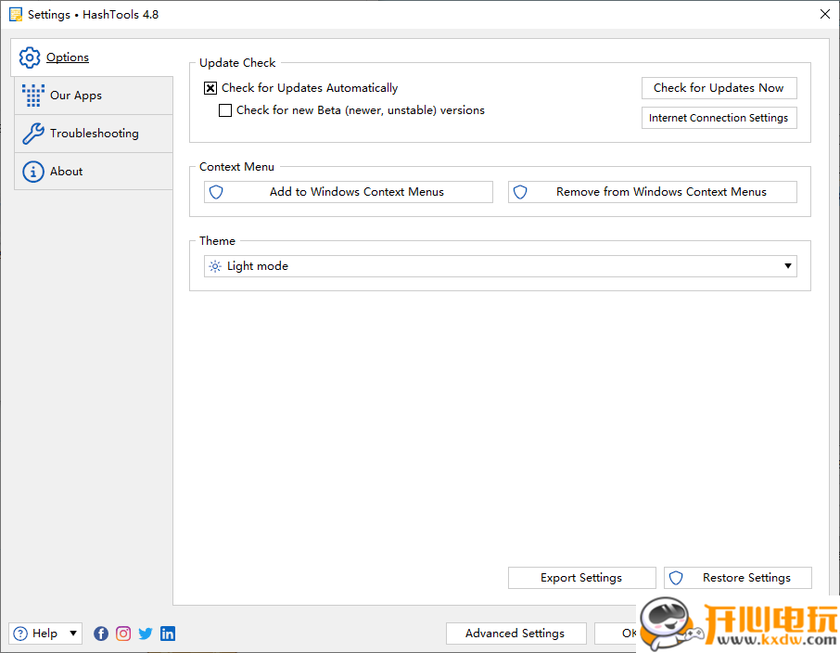
Task: Click the Twitter bird icon
Action: click(x=146, y=634)
